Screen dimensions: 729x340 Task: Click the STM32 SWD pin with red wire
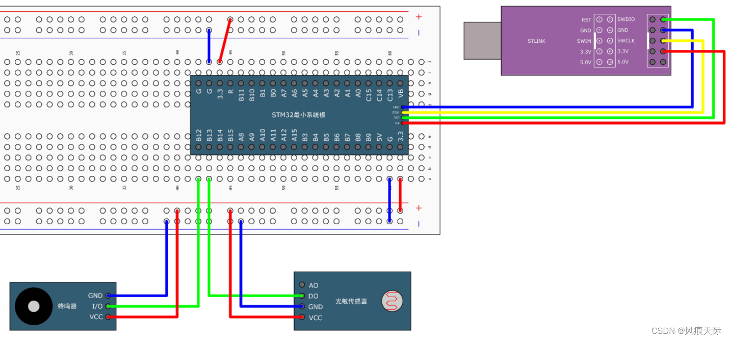point(403,123)
